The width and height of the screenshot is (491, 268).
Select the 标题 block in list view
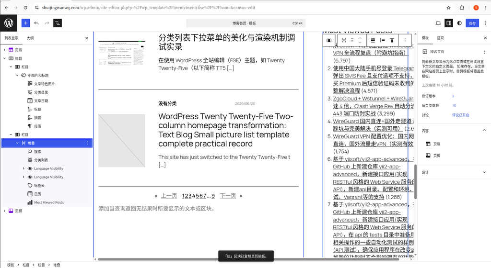pyautogui.click(x=47, y=109)
